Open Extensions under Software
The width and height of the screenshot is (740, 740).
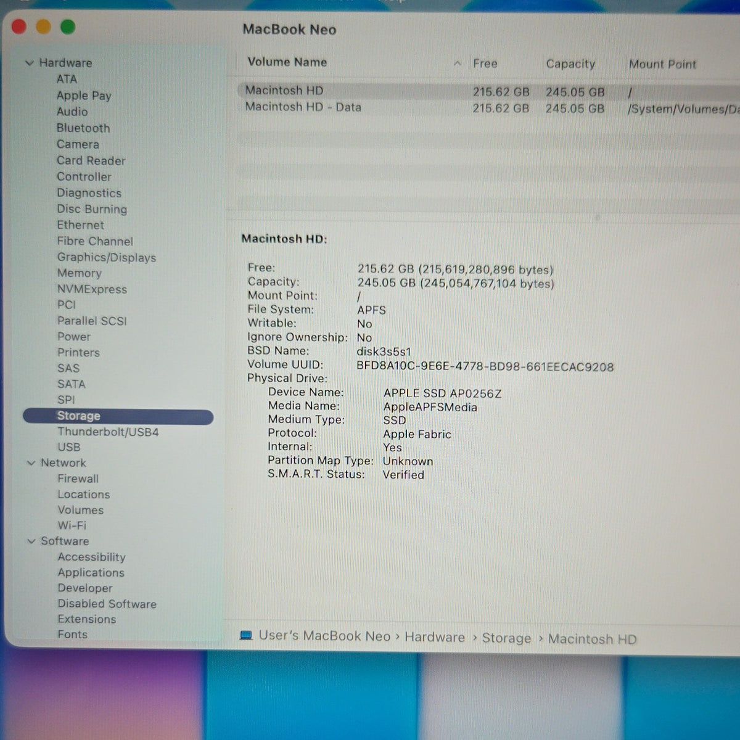point(87,619)
